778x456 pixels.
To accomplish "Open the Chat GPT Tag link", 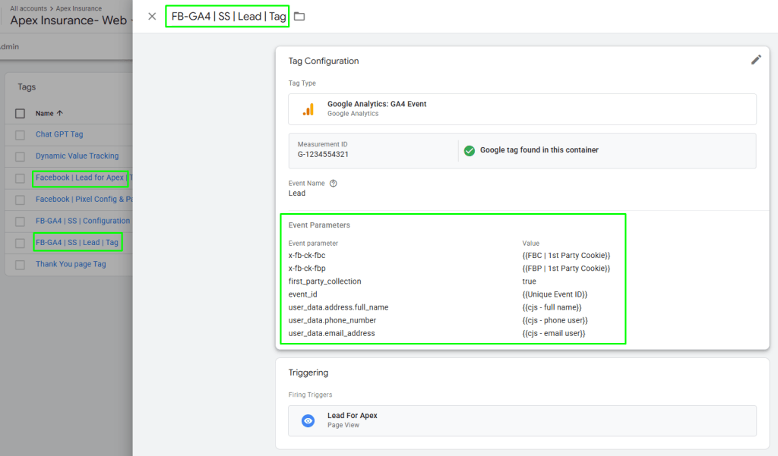I will tap(59, 134).
